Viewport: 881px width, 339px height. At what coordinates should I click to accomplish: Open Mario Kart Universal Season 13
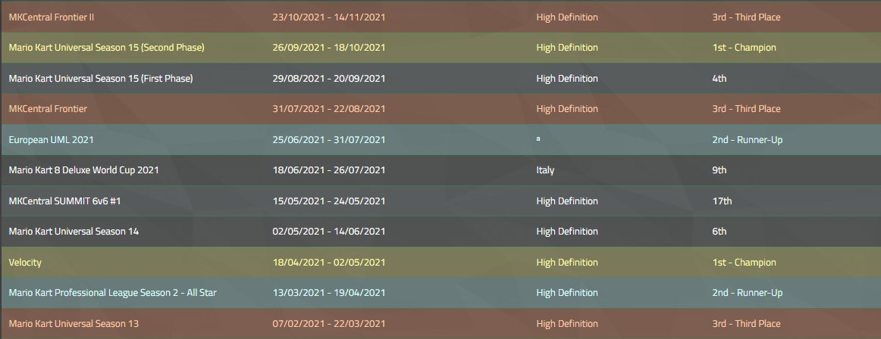coord(74,323)
